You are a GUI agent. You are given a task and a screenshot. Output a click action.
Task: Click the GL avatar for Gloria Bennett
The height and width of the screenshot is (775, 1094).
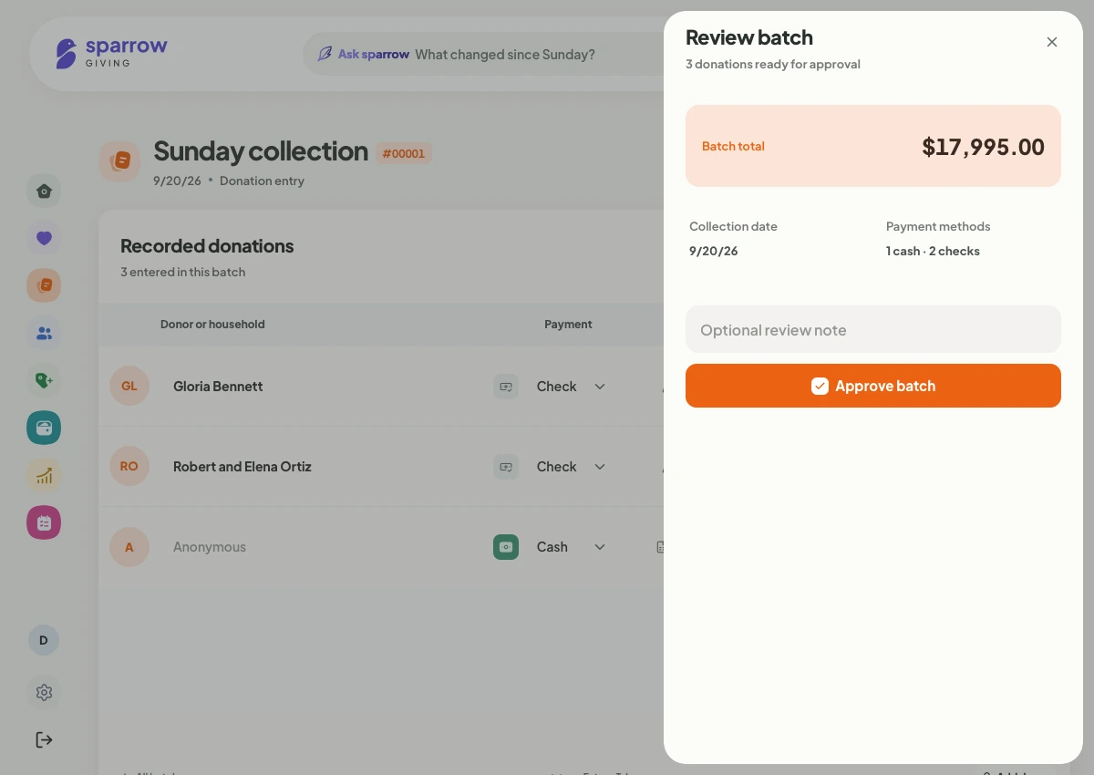click(x=129, y=386)
